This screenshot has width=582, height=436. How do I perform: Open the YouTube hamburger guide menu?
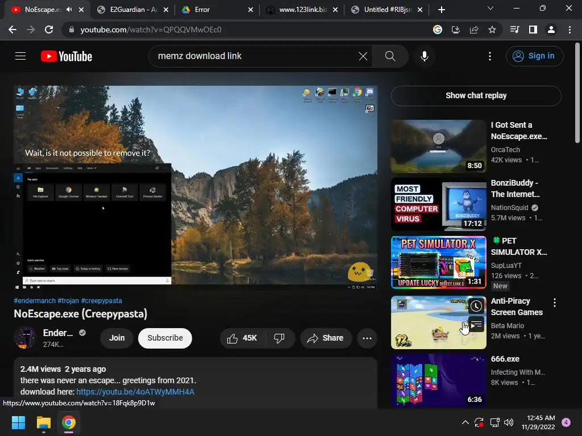point(20,56)
